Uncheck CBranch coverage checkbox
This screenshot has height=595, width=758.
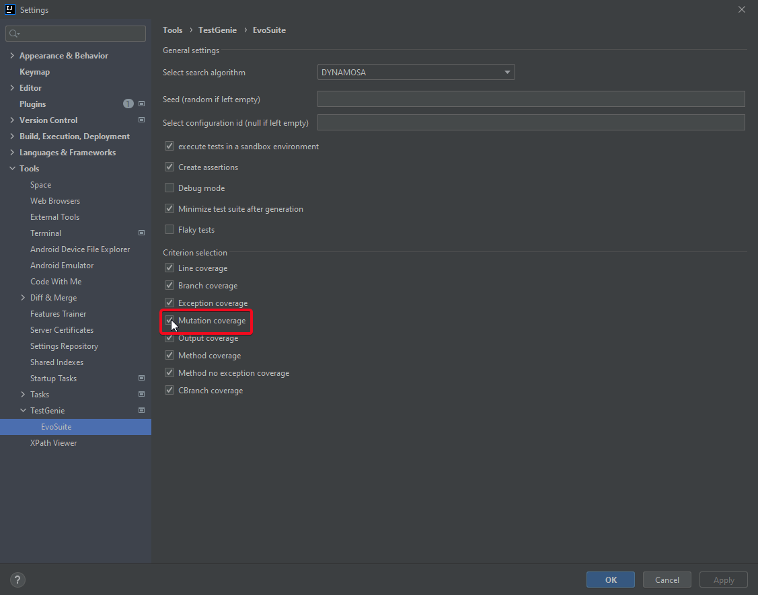169,390
